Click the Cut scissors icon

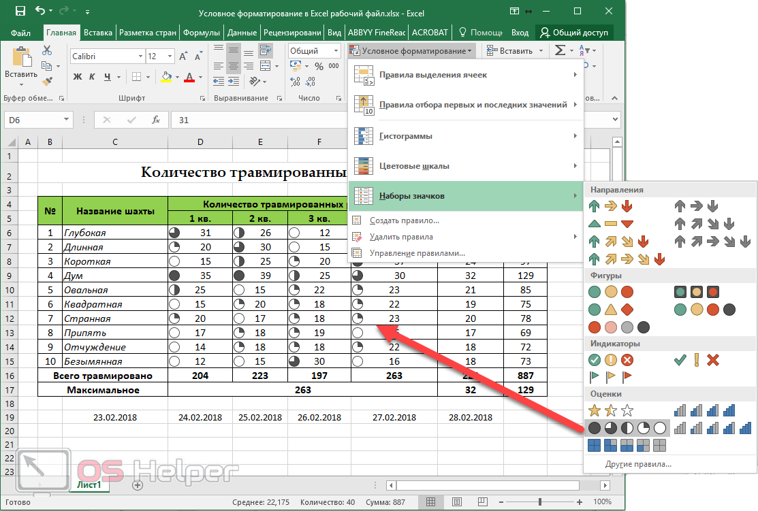[47, 50]
